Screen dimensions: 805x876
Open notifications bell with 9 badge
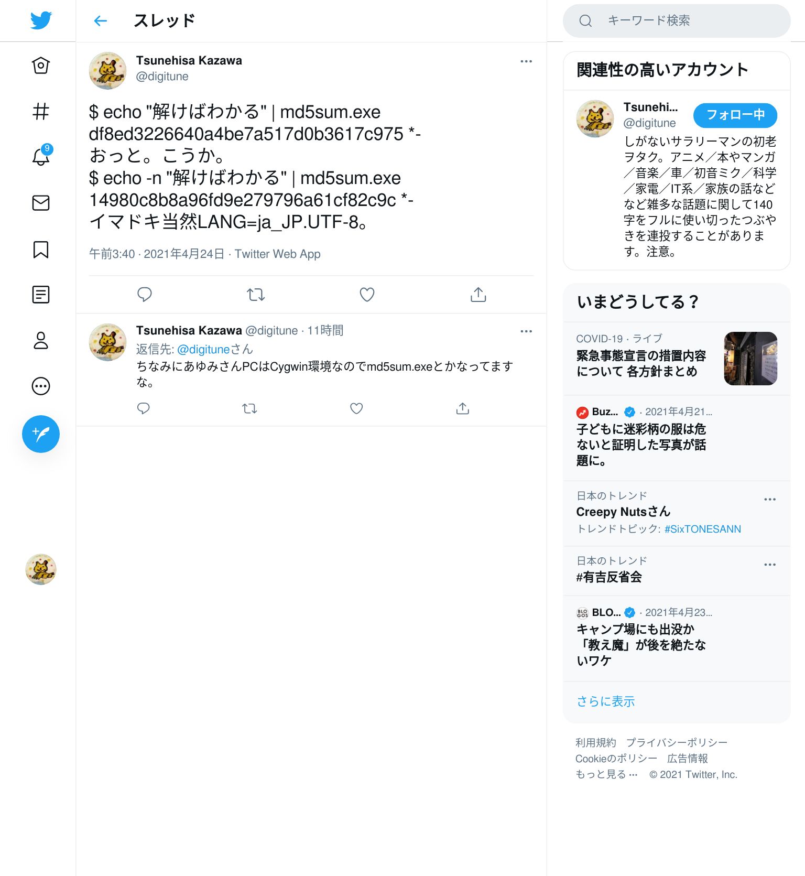point(41,156)
